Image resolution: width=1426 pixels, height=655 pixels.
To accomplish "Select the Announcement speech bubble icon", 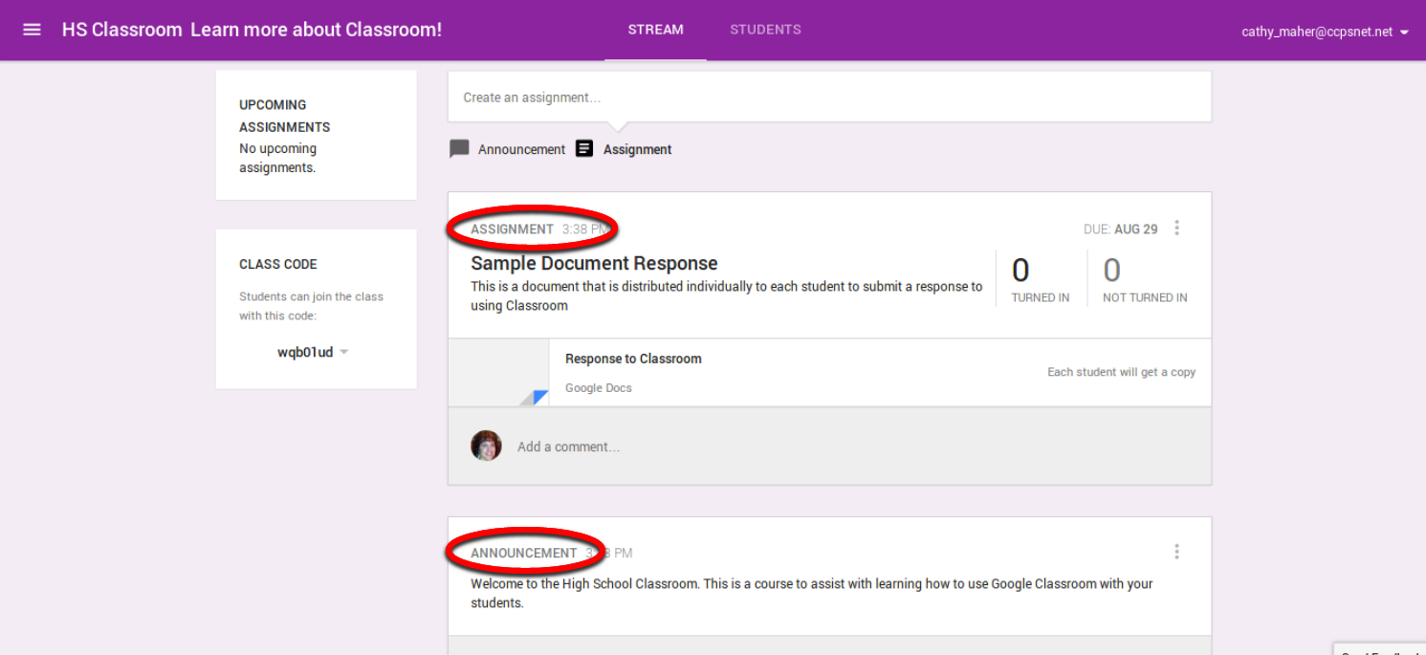I will (x=460, y=149).
